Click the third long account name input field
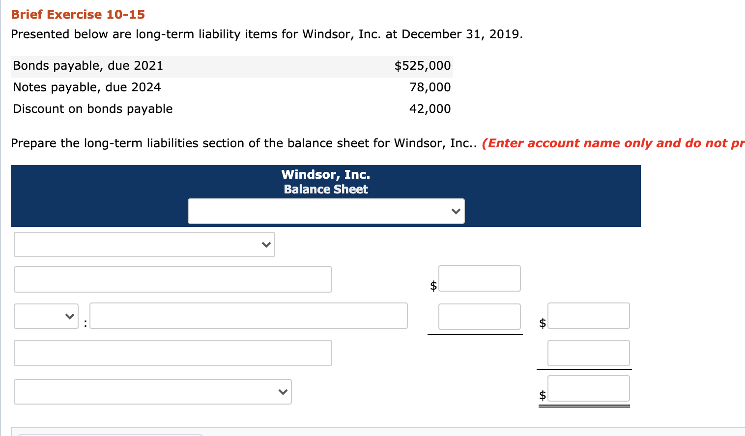This screenshot has width=745, height=436. [x=172, y=353]
